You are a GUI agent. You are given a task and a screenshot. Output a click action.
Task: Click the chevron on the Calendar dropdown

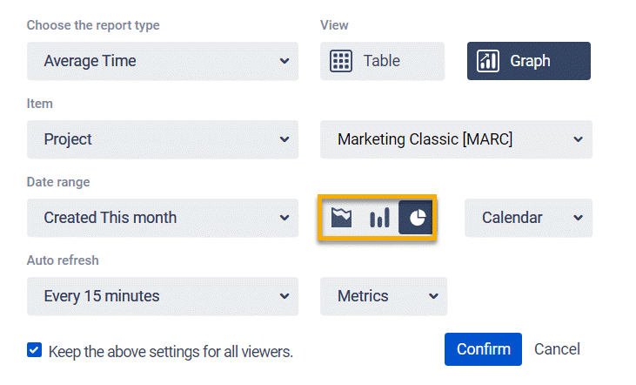[574, 218]
